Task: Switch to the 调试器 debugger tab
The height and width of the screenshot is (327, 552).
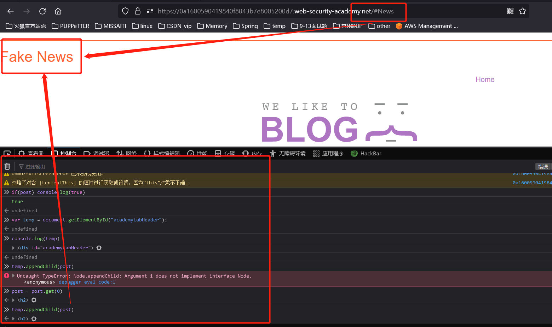Action: click(x=97, y=154)
